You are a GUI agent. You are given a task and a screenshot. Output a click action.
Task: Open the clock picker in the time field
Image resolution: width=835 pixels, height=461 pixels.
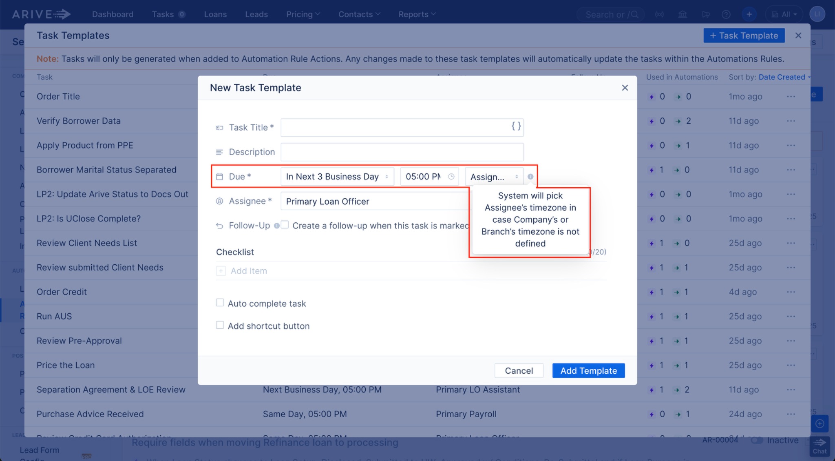452,177
